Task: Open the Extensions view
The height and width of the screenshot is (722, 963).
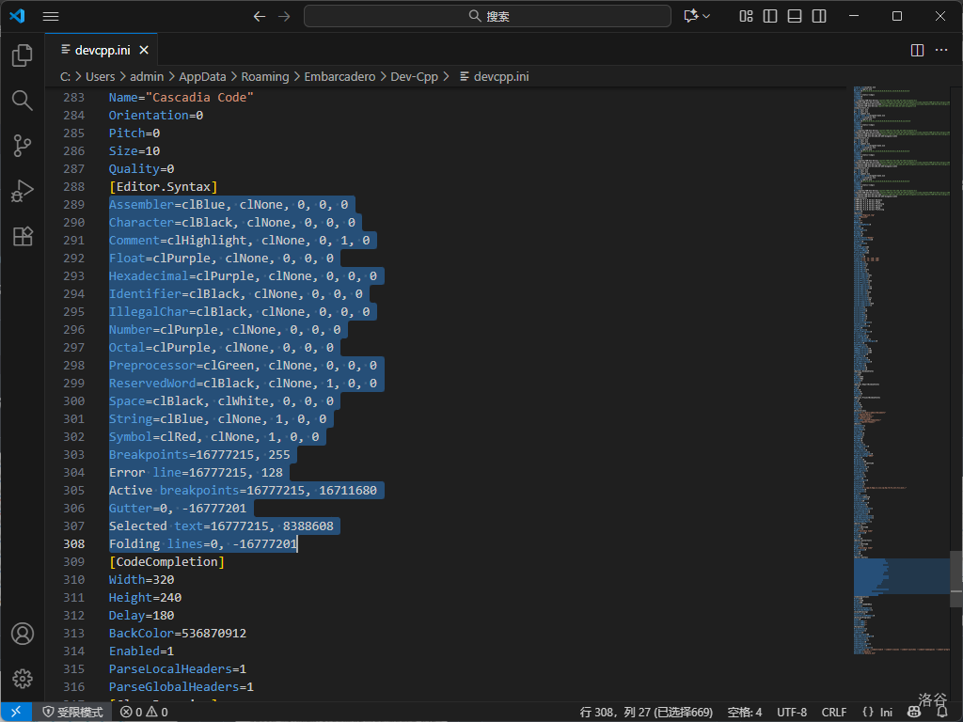Action: click(x=23, y=236)
